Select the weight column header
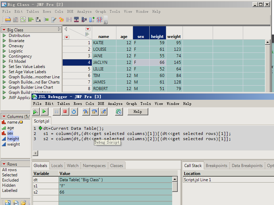274x205 pixels. [x=174, y=37]
